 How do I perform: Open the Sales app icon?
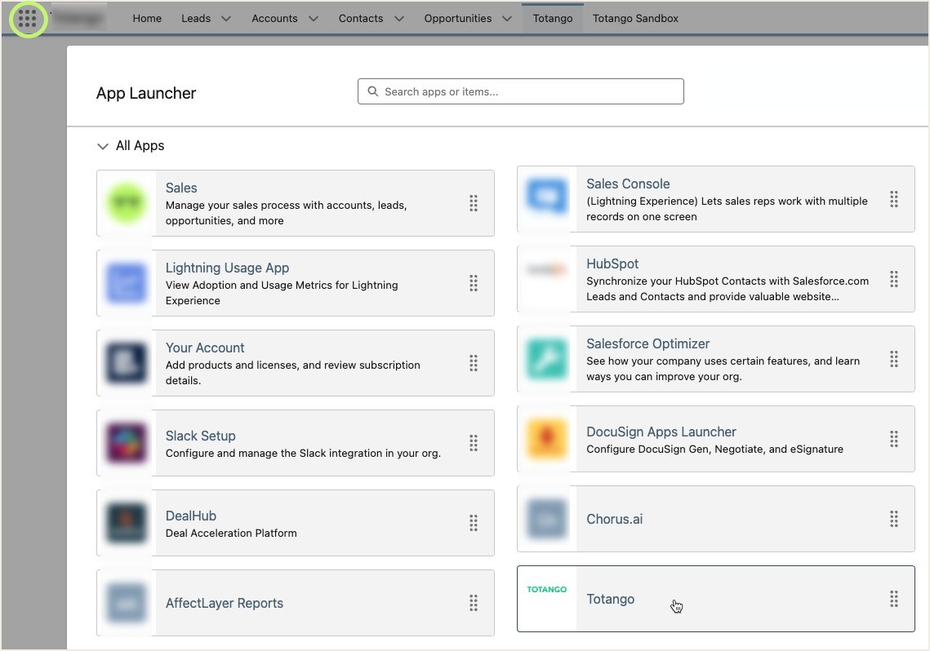pos(126,203)
